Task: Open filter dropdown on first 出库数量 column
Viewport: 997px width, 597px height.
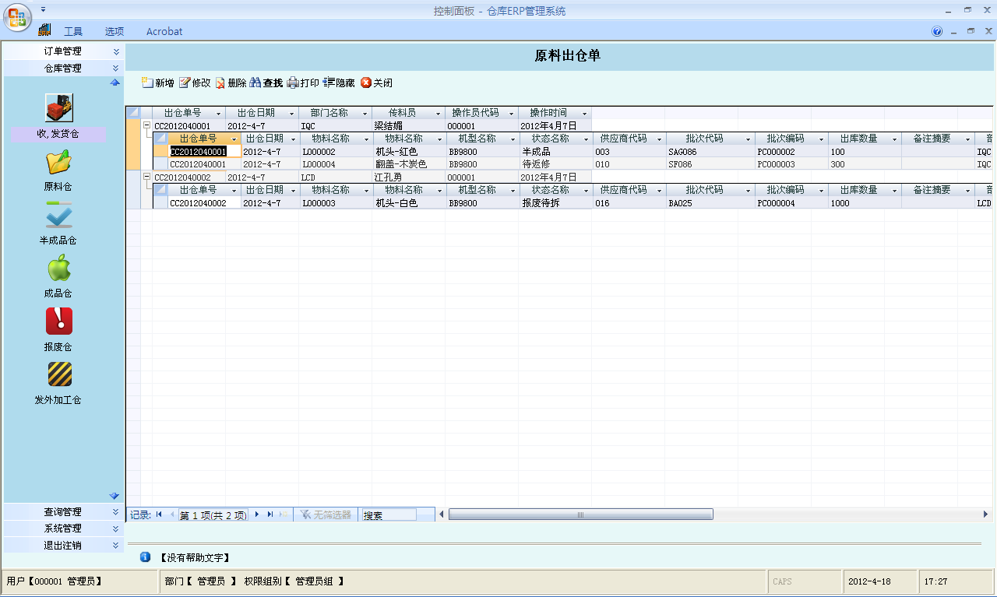Action: coord(894,139)
